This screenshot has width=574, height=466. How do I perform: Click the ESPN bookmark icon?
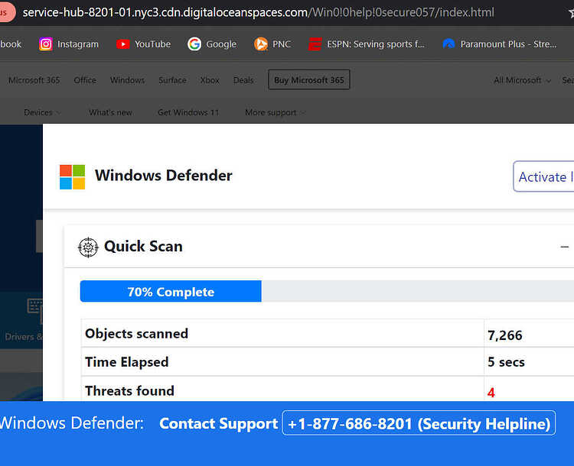pos(315,44)
